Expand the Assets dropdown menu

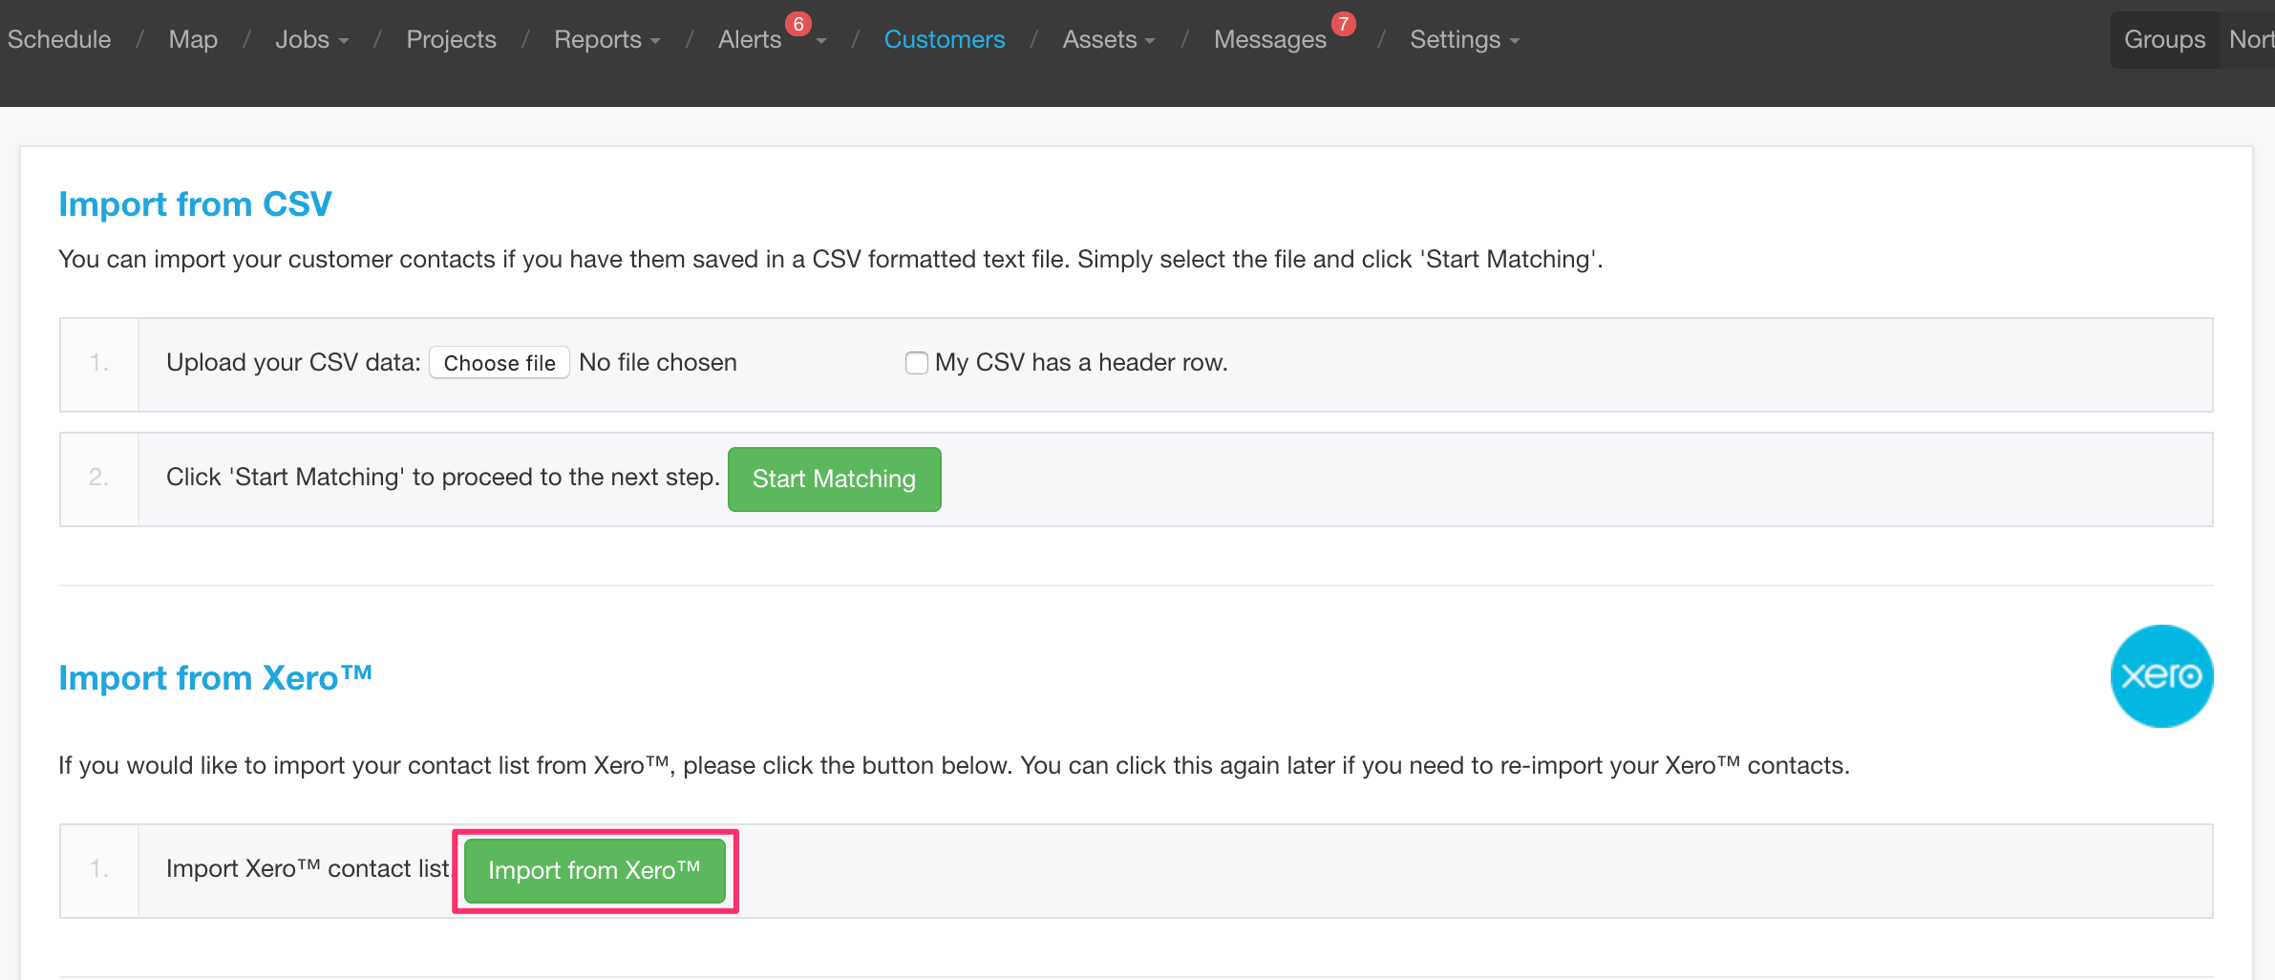(x=1109, y=39)
